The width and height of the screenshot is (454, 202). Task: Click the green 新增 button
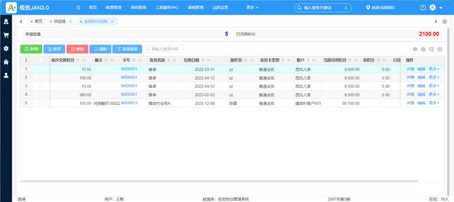click(31, 49)
